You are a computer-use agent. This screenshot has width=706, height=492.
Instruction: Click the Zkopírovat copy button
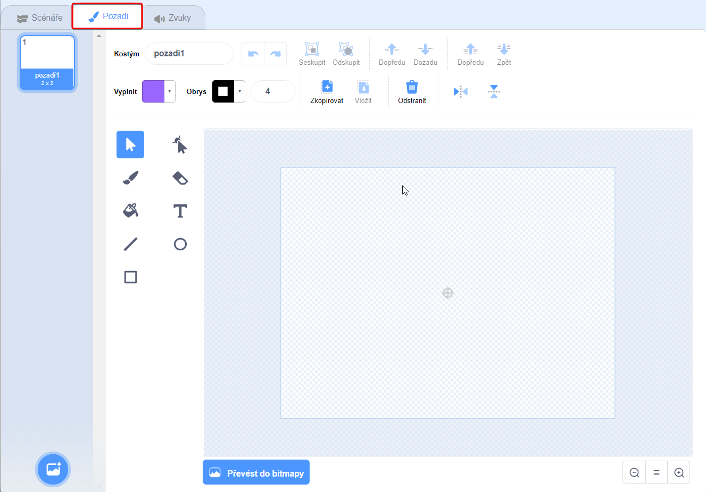click(327, 92)
